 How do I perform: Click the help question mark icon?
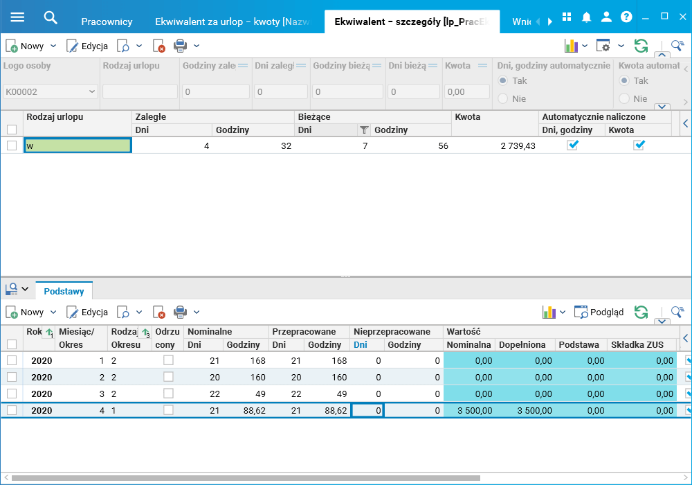tap(626, 17)
